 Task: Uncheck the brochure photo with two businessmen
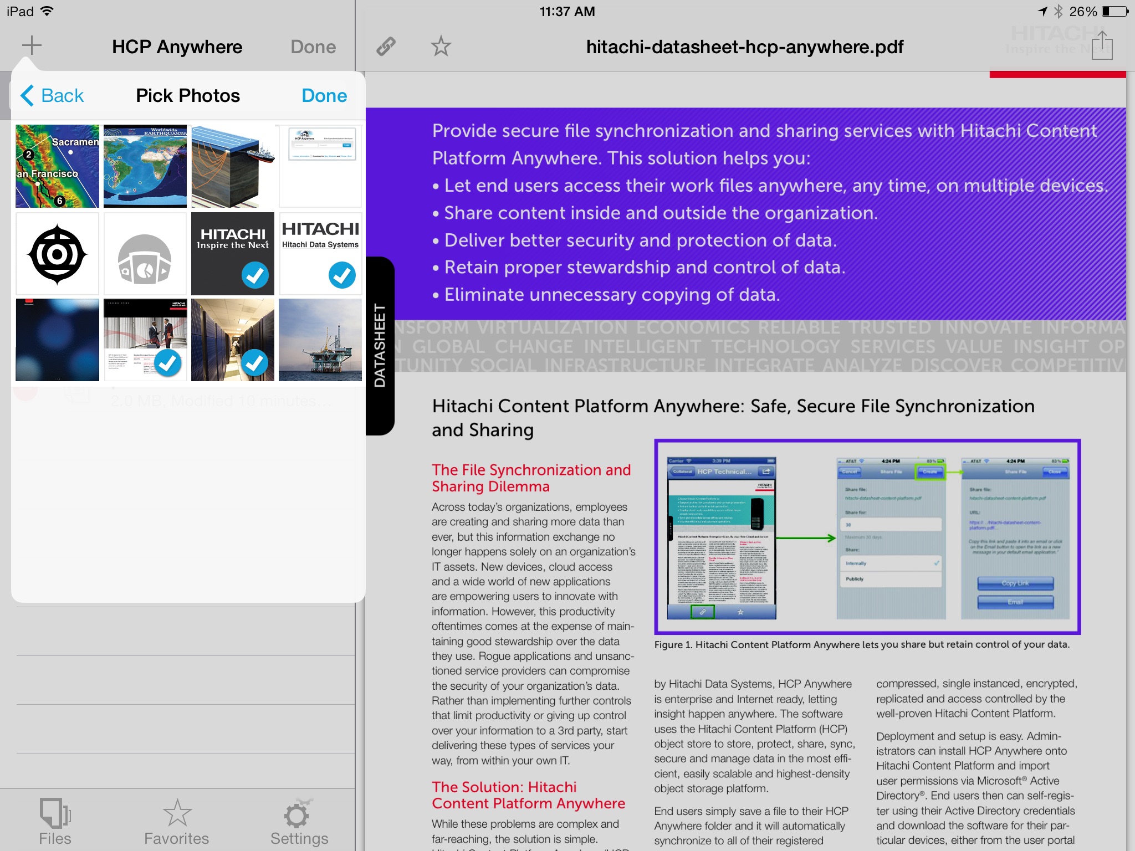pos(145,340)
